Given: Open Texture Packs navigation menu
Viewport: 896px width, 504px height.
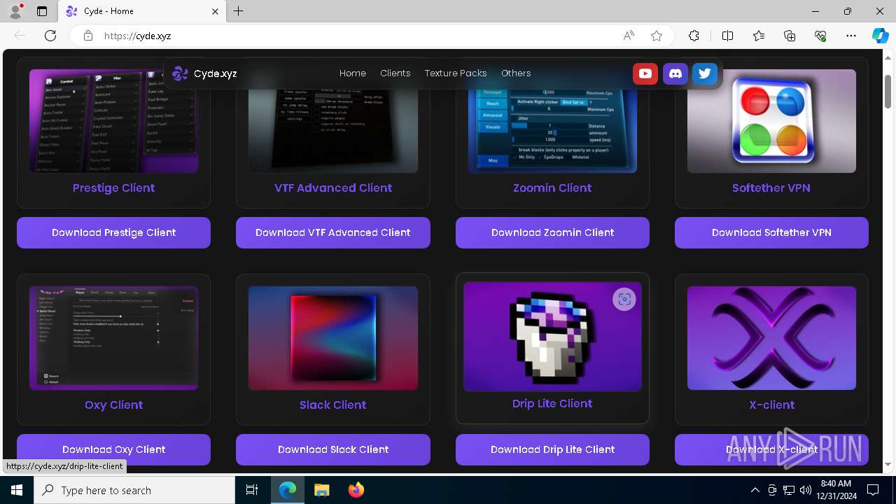Looking at the screenshot, I should tap(456, 73).
